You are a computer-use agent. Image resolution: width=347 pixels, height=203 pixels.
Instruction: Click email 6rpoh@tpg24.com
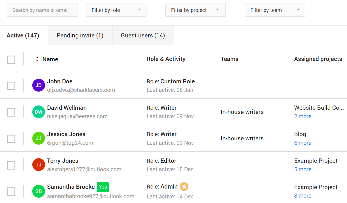coord(70,143)
